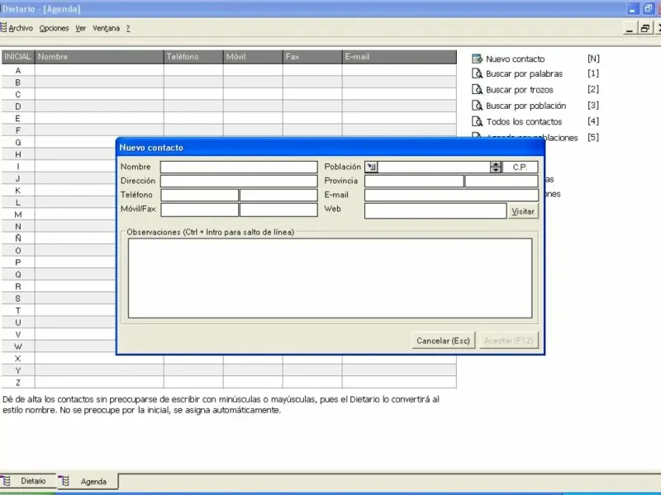
Task: Select initial letter C row
Action: (229, 94)
